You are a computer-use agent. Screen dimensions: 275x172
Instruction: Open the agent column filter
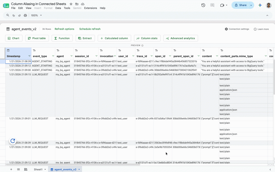(x=71, y=56)
